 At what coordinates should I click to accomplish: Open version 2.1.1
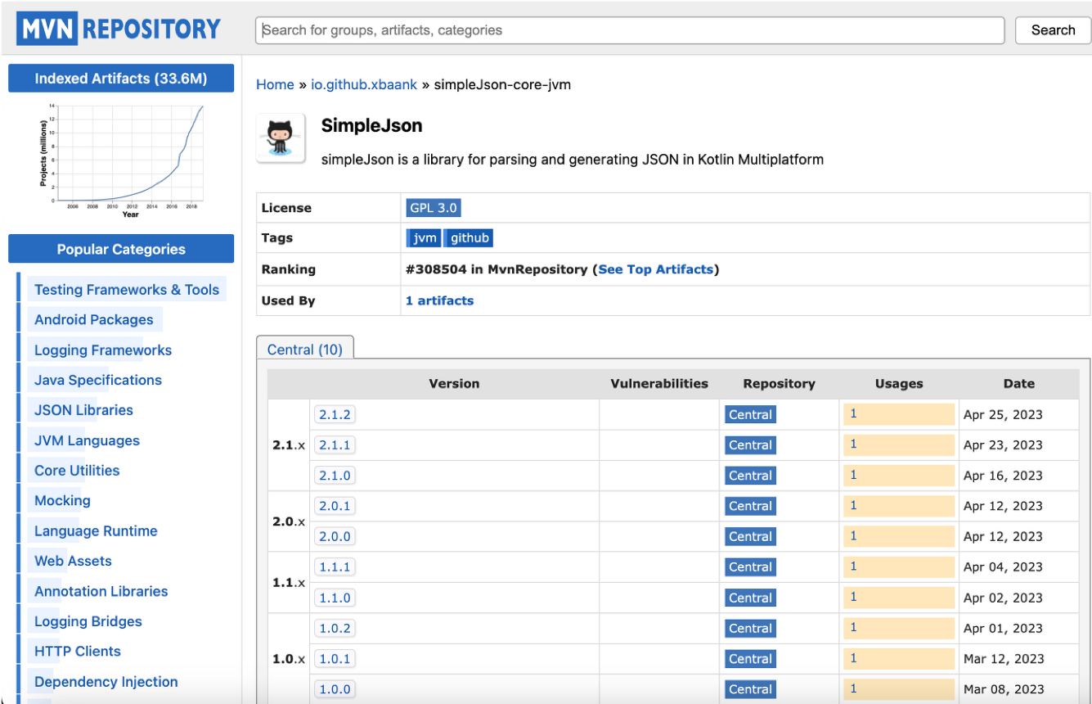pos(335,445)
